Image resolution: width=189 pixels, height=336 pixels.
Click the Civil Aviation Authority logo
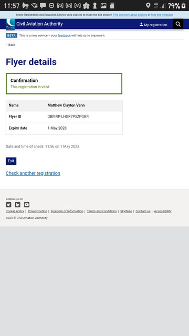pos(10,24)
